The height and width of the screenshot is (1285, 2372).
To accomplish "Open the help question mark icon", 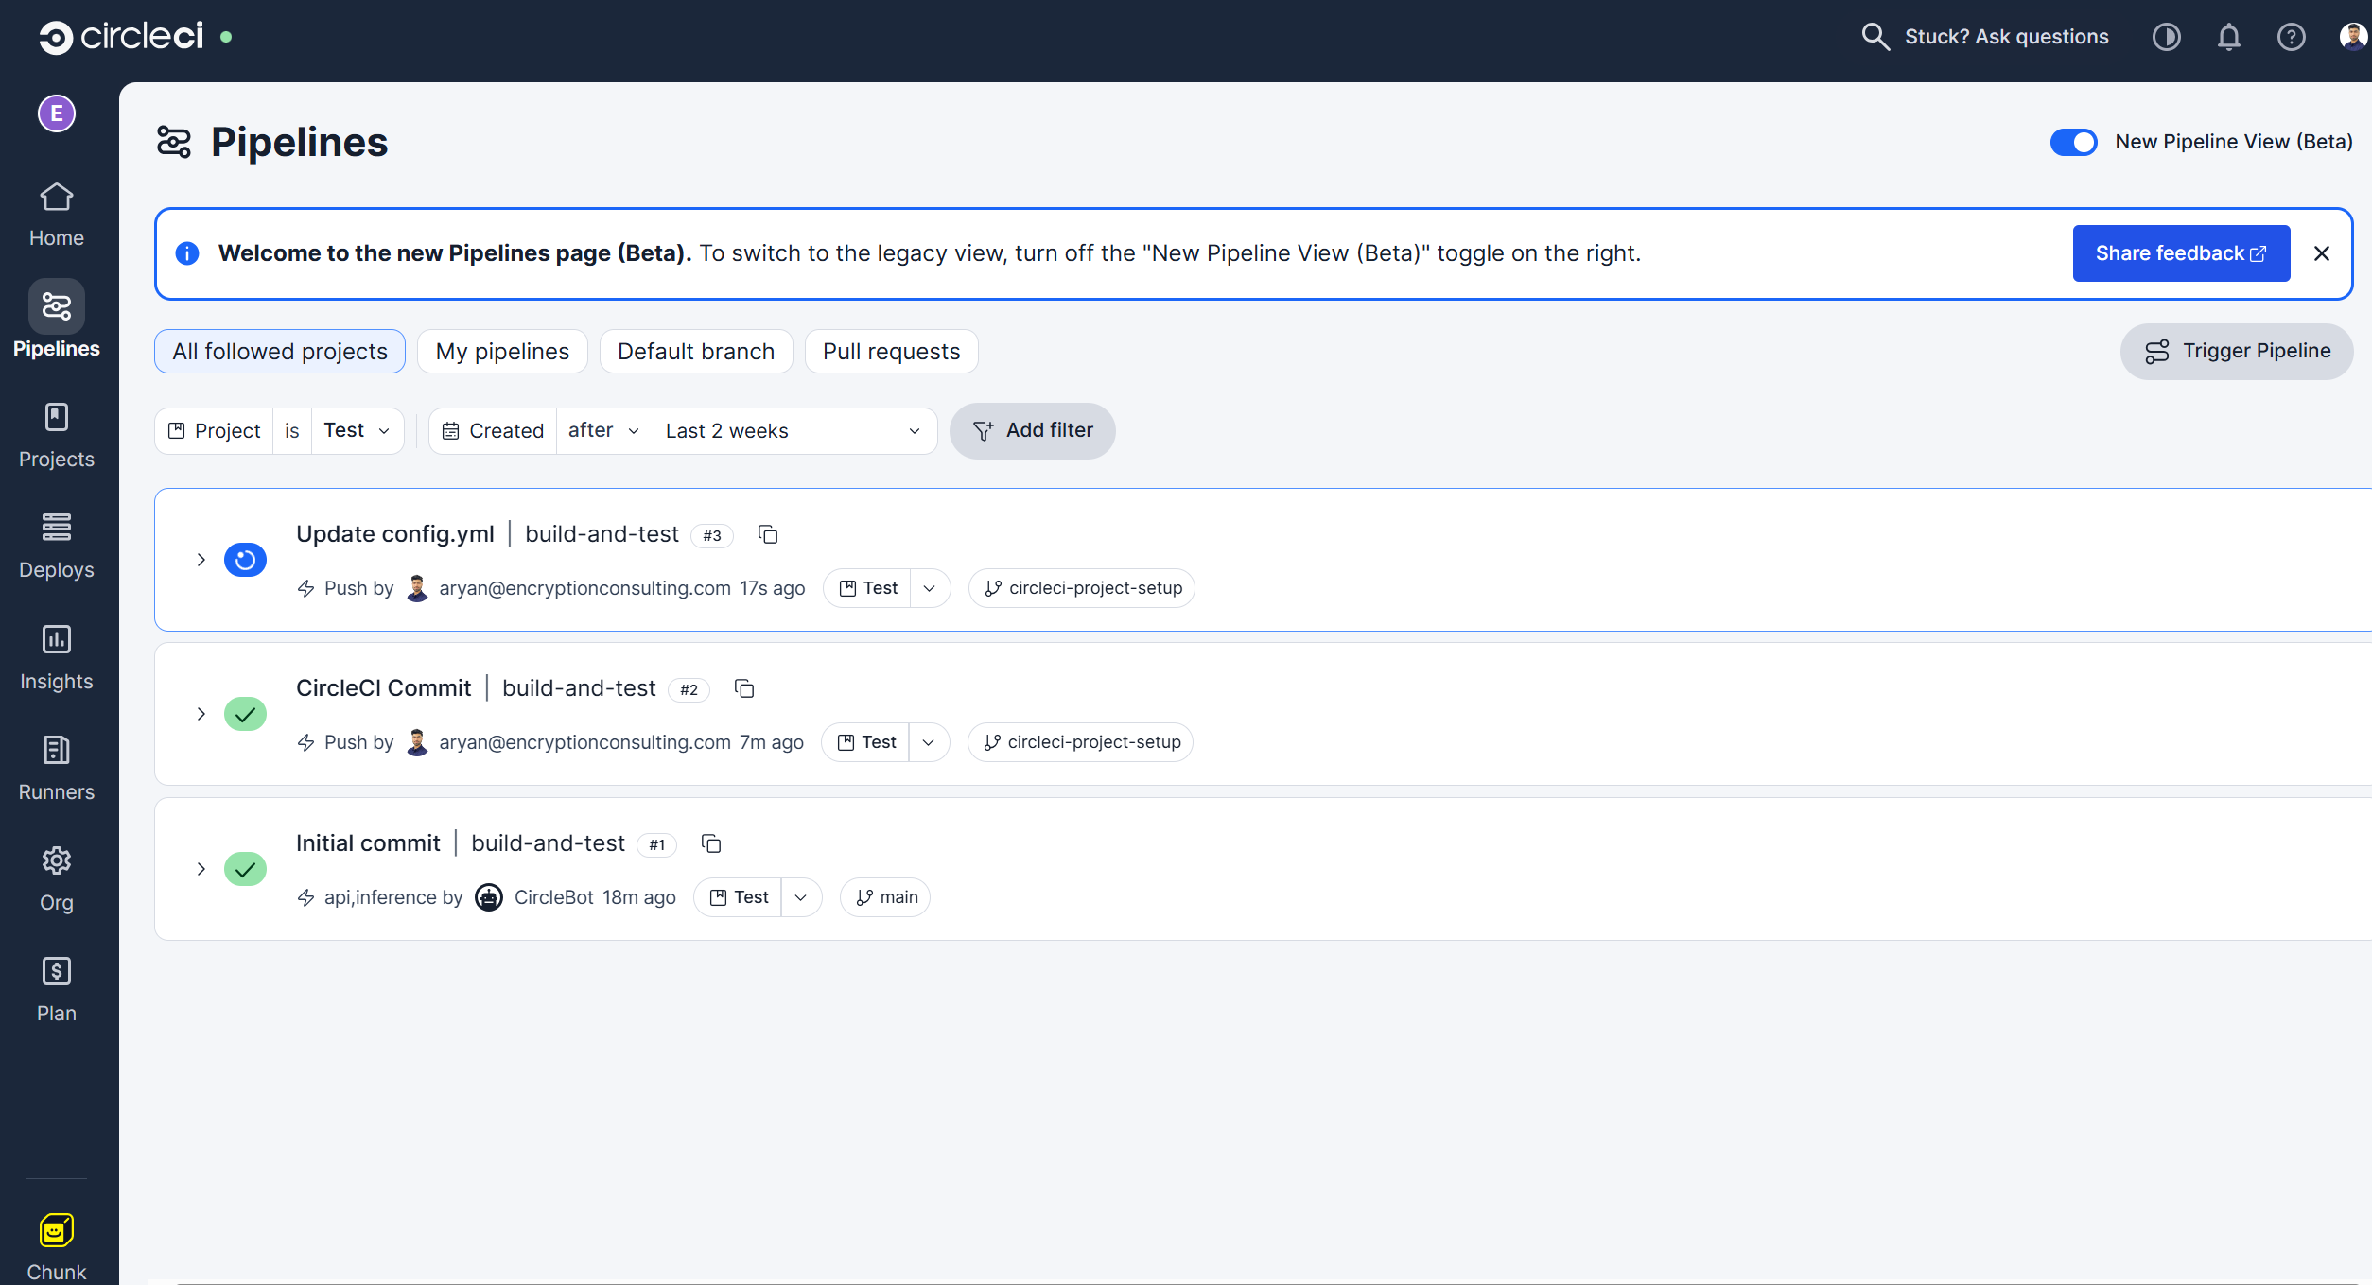I will pos(2291,37).
